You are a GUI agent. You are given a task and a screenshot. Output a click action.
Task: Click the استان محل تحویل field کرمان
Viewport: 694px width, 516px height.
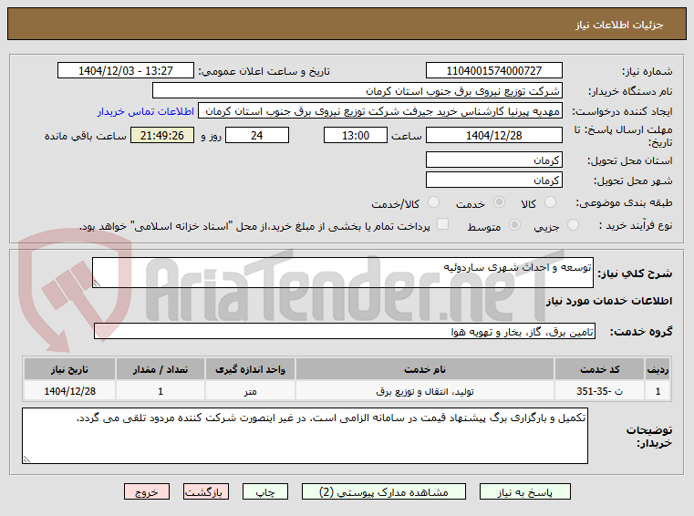(494, 160)
